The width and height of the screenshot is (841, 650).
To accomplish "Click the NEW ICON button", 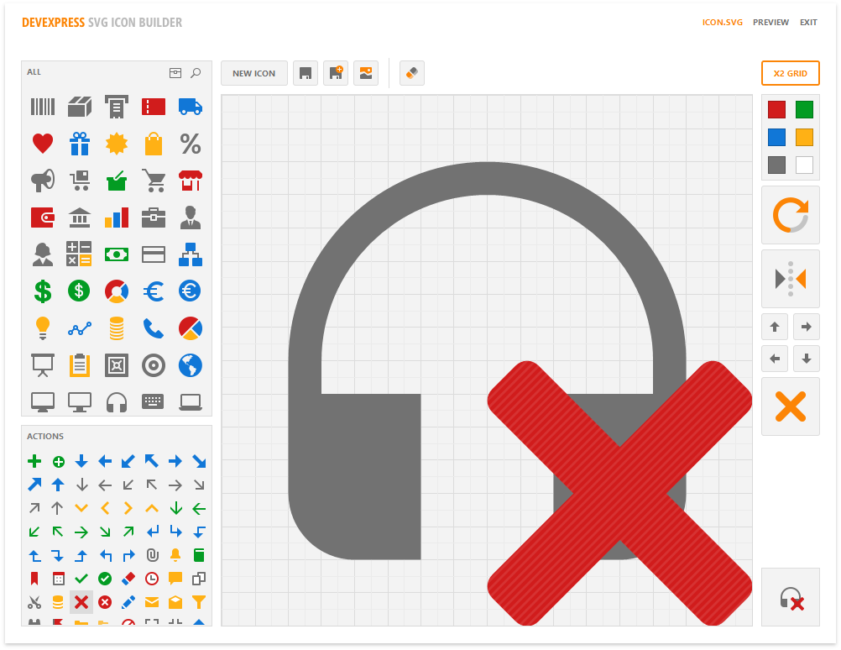I will click(x=253, y=73).
